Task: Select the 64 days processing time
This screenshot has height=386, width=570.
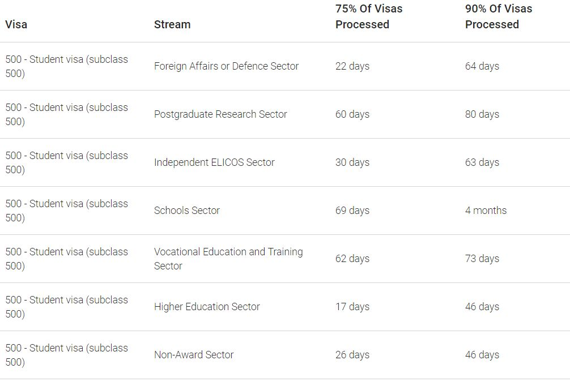Action: 482,66
